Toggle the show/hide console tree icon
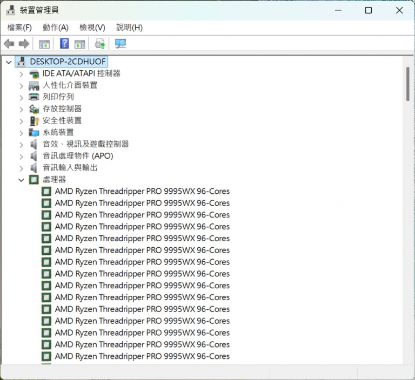The image size is (415, 380). (44, 44)
